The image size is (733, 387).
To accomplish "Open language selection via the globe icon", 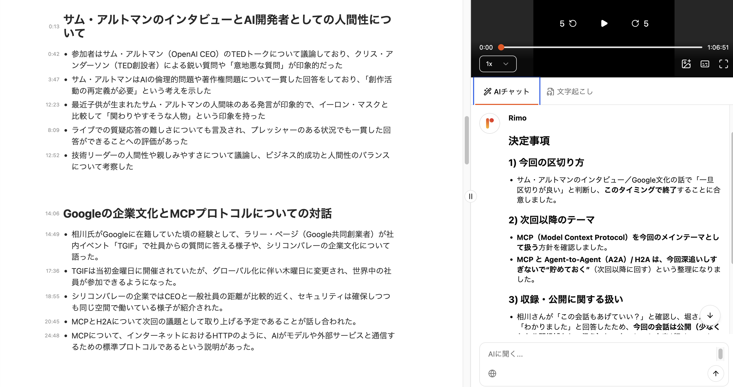I will tap(493, 374).
